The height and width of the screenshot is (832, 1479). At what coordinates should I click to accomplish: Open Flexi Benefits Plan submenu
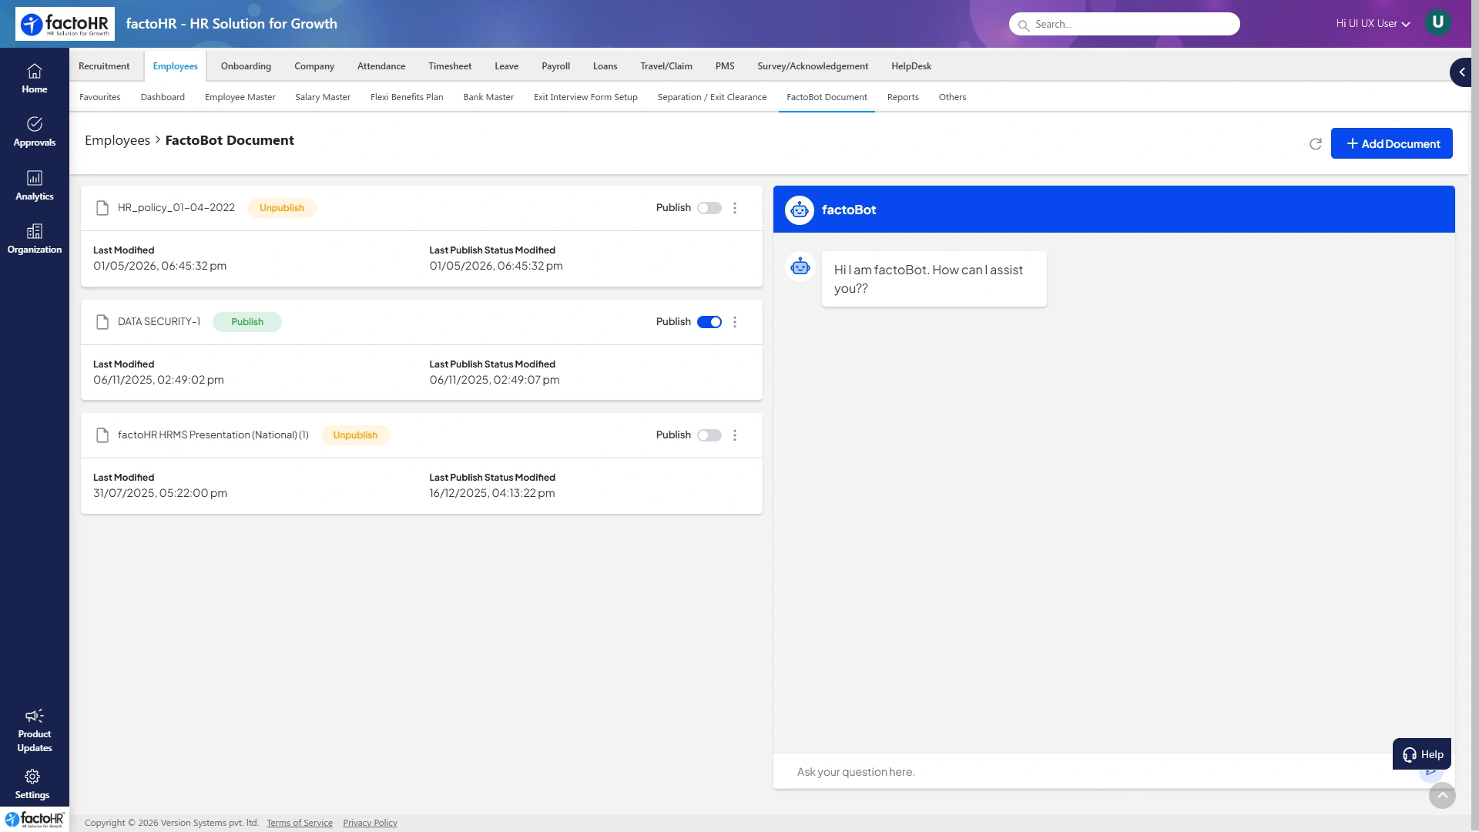[407, 97]
